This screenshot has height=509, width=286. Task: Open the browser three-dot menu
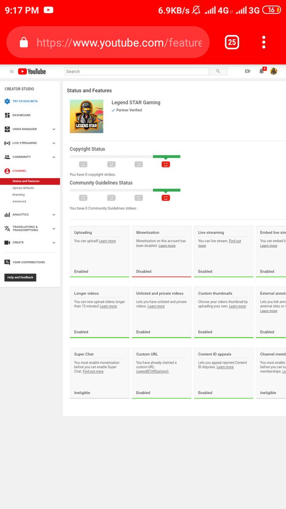pyautogui.click(x=264, y=42)
